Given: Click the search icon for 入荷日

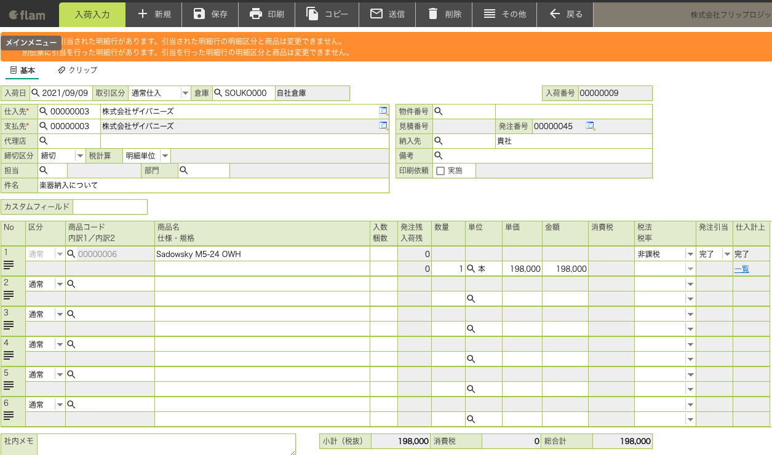Looking at the screenshot, I should (35, 93).
